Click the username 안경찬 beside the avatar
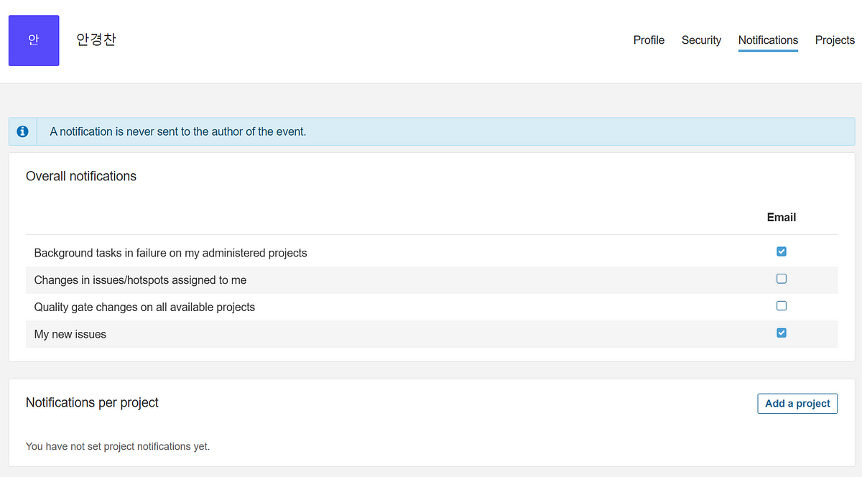 (x=96, y=40)
